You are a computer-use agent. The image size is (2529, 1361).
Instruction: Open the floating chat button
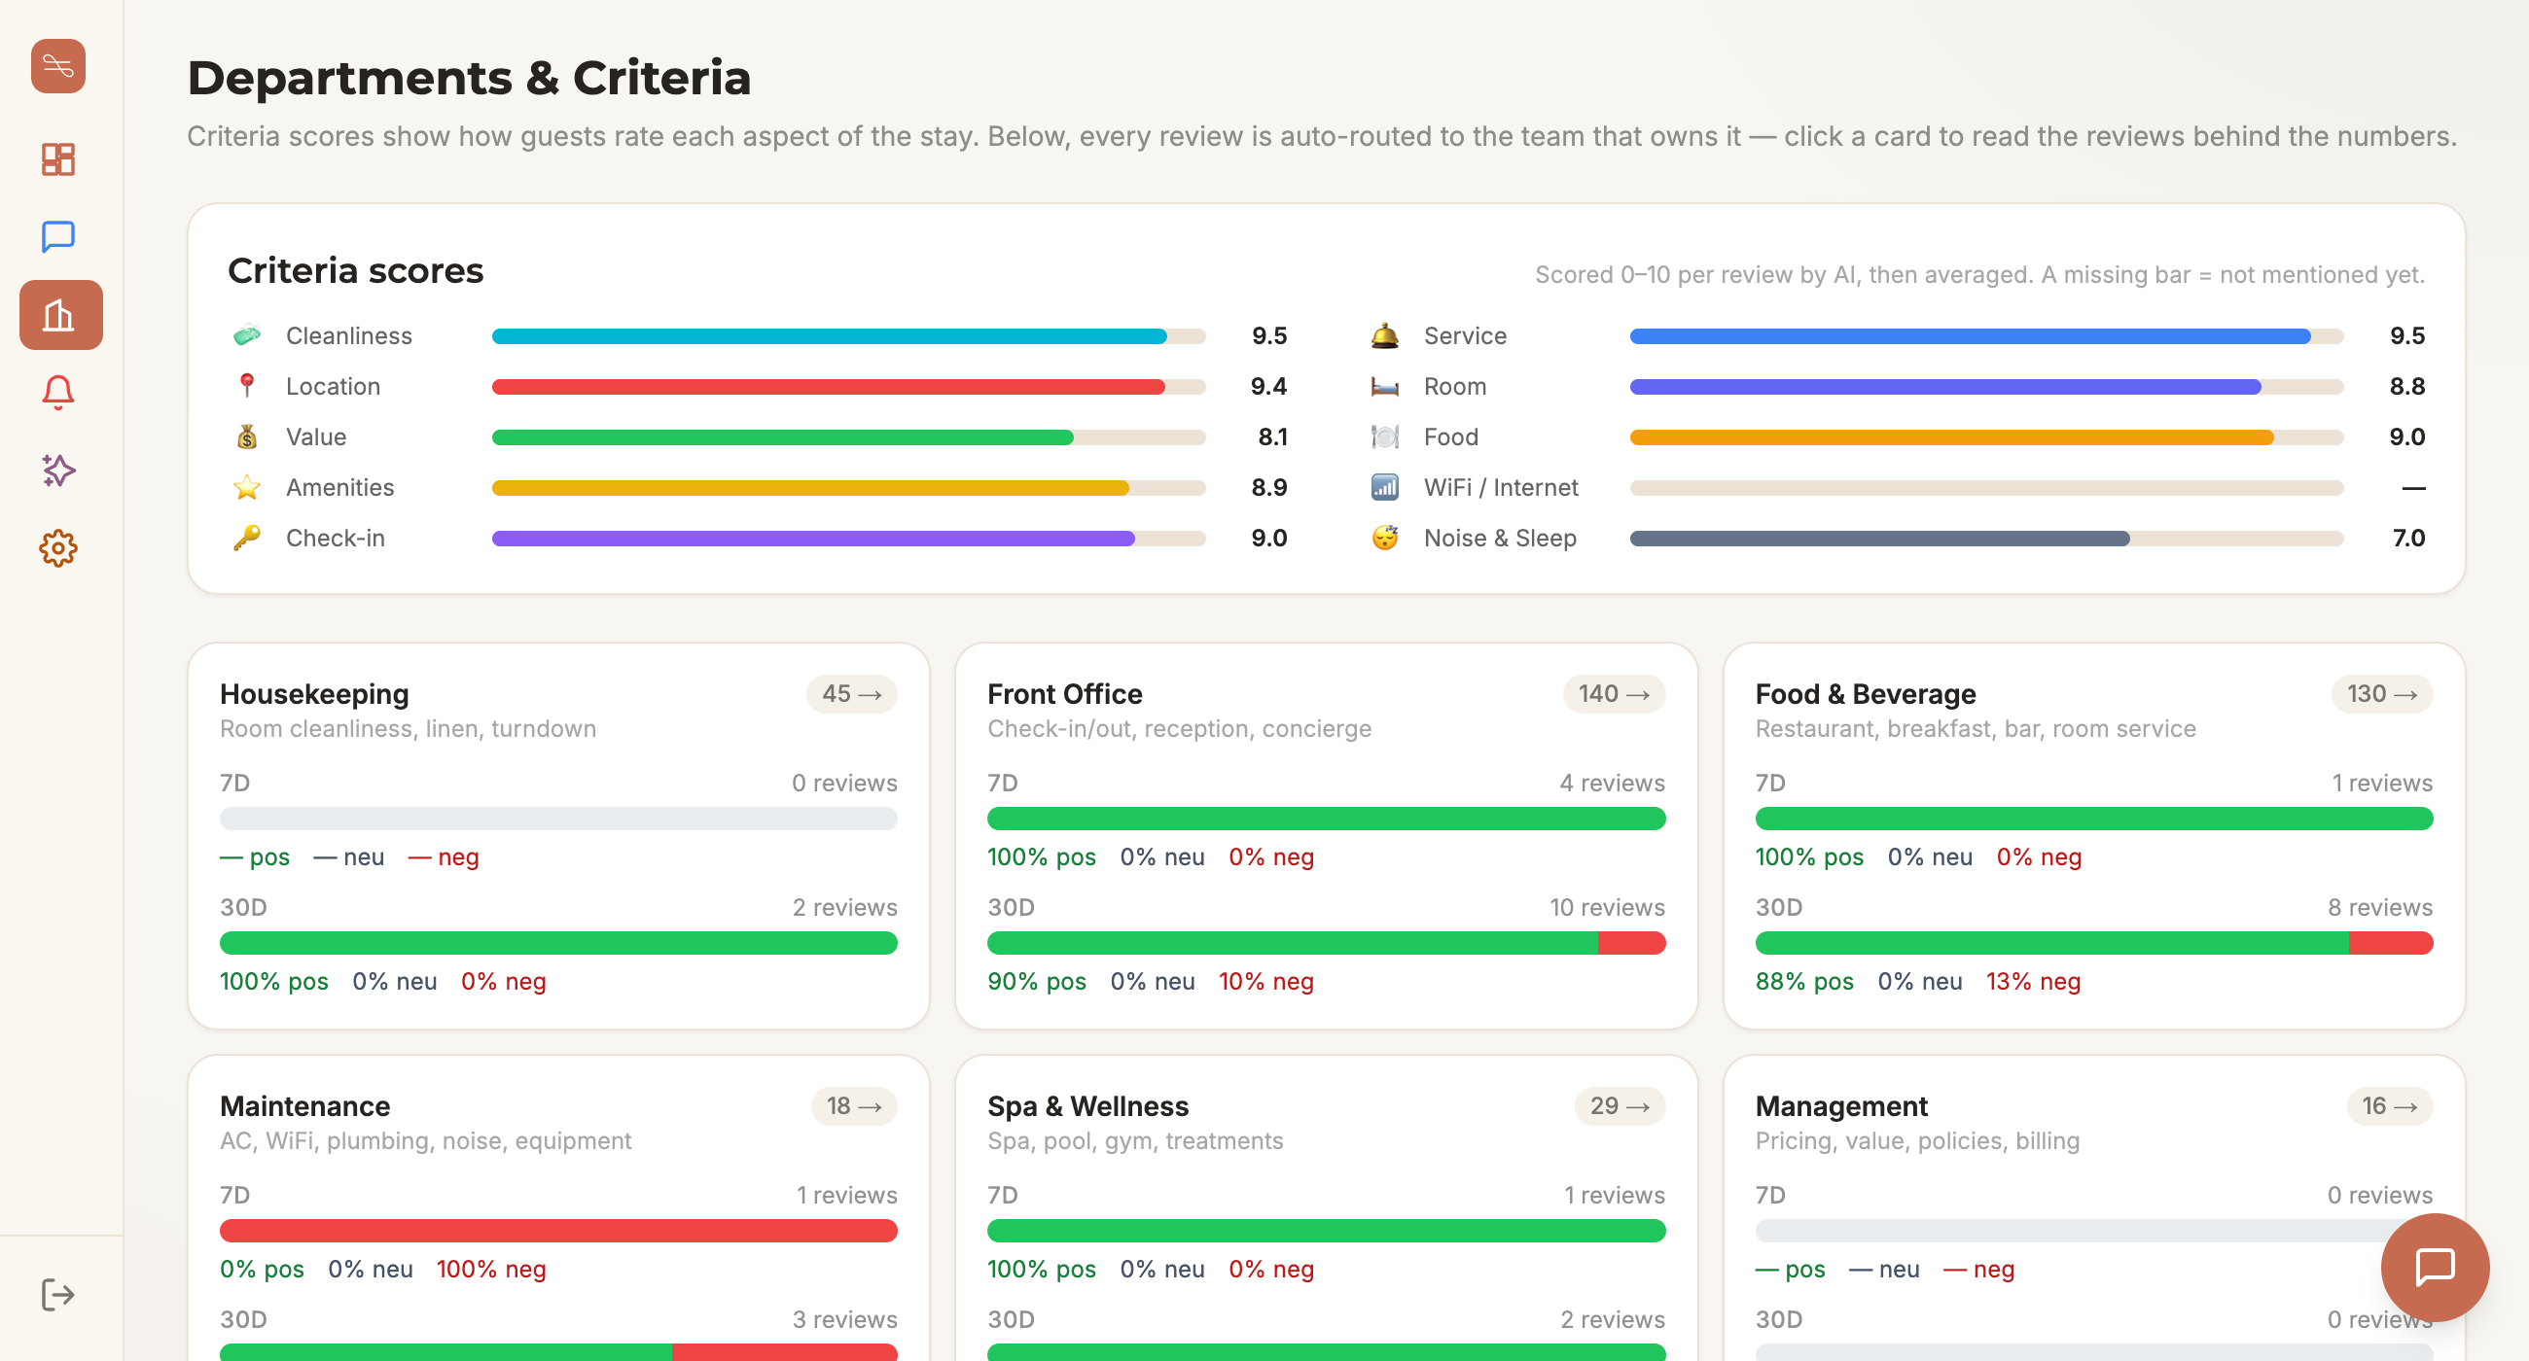click(2434, 1267)
